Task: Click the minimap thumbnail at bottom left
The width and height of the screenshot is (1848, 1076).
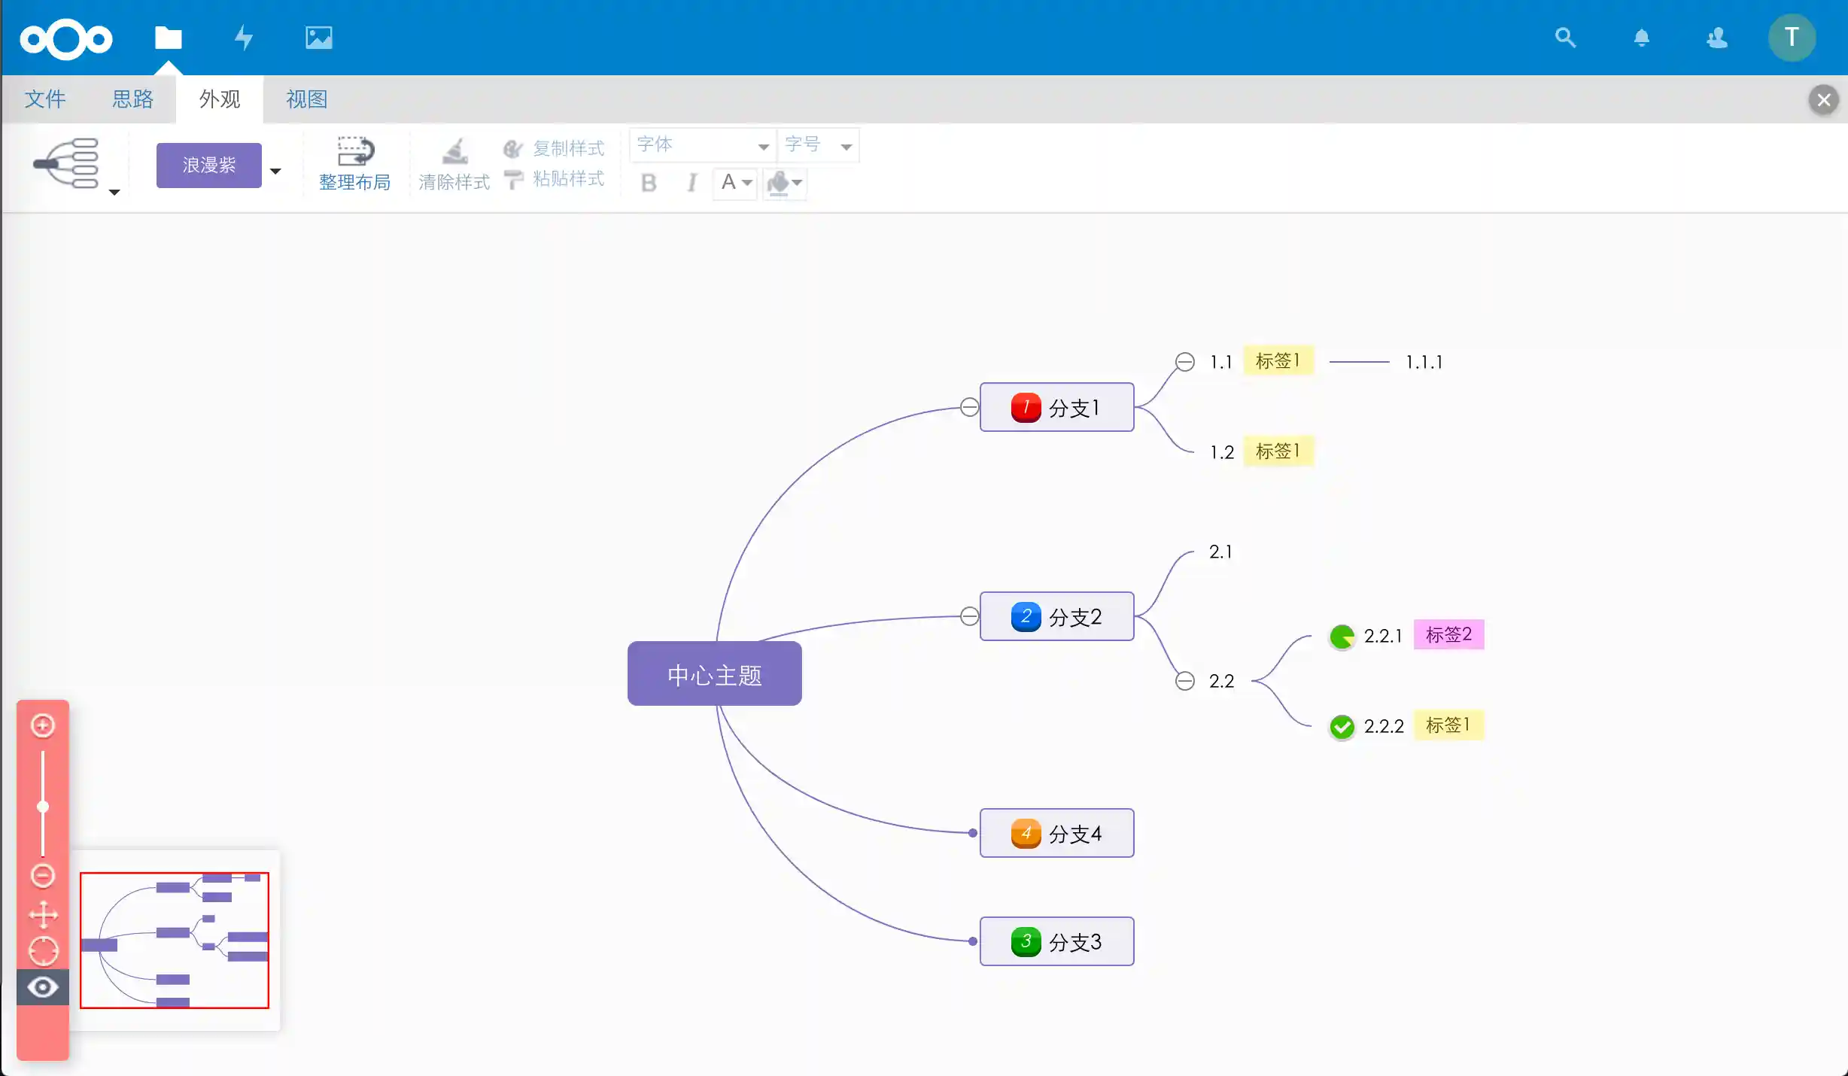Action: (x=175, y=941)
